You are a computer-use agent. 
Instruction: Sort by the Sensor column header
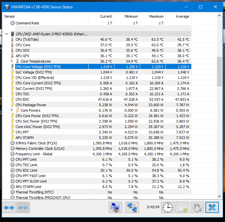point(45,16)
